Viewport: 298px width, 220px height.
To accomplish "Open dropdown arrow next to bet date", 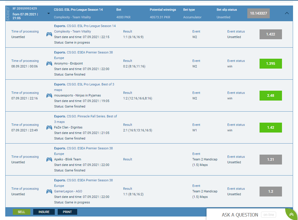I will tap(49, 13).
